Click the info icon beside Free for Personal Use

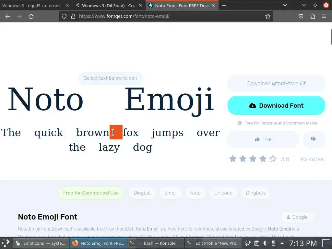tap(240, 123)
